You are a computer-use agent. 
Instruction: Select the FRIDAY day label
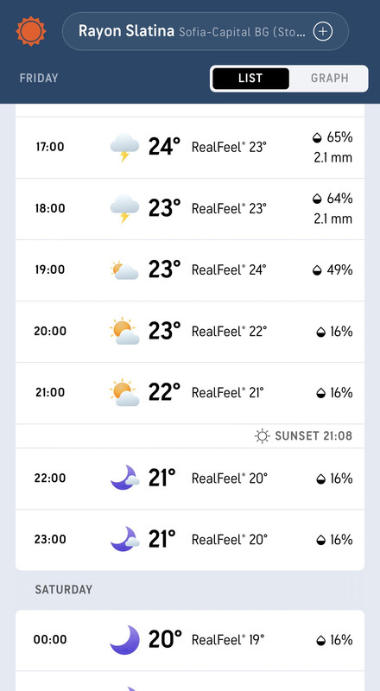(39, 79)
